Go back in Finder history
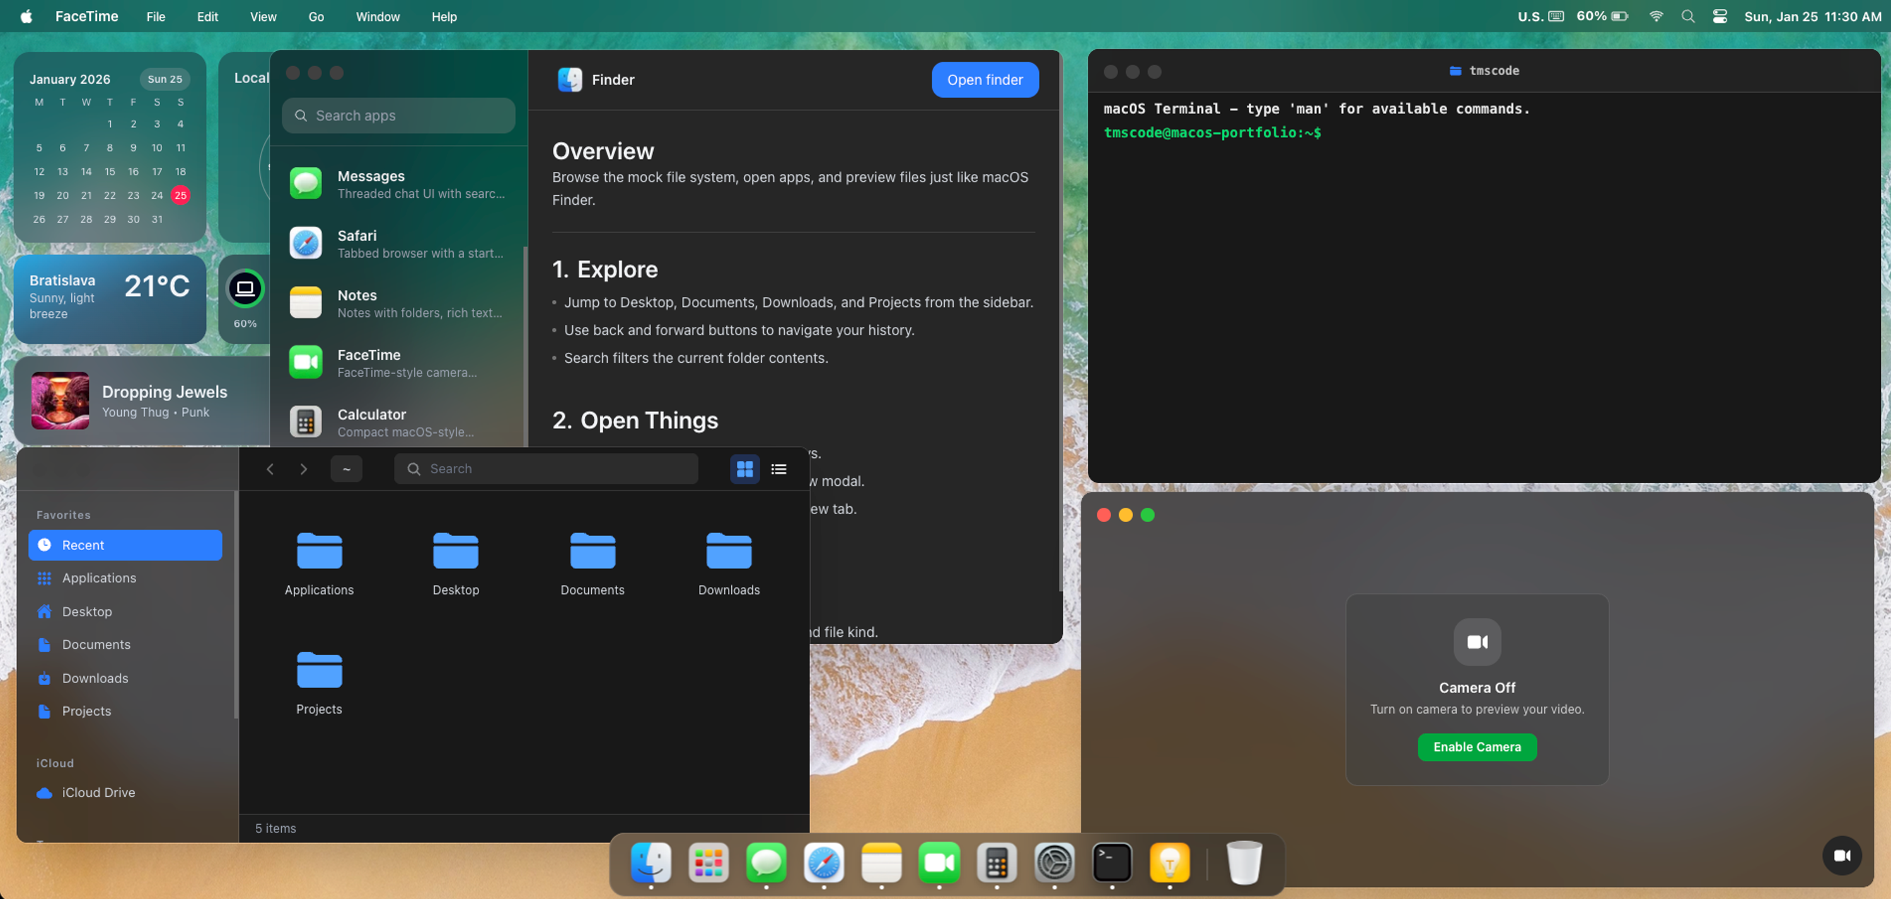This screenshot has height=899, width=1891. [x=269, y=469]
